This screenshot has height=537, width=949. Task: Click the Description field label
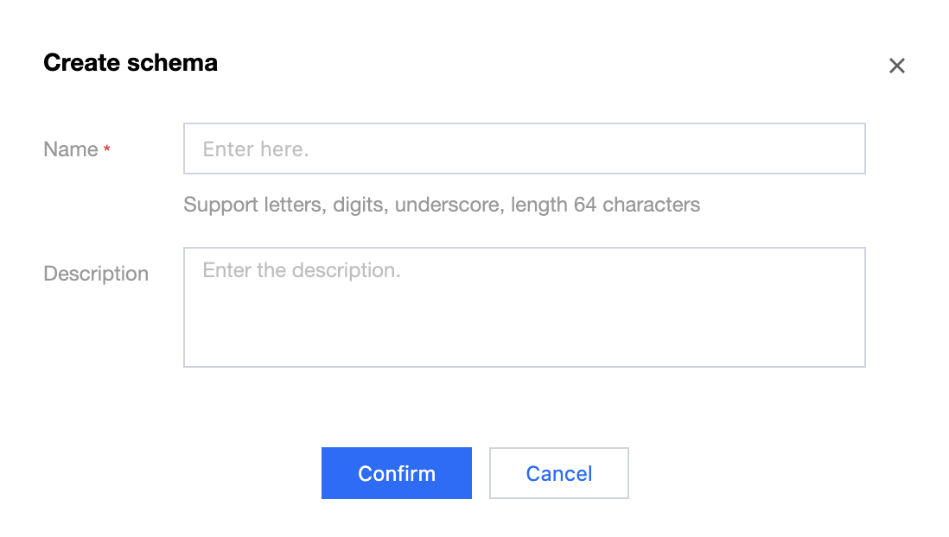tap(96, 274)
